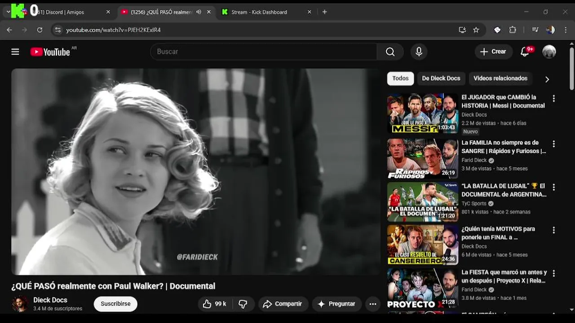View site information icon in address bar

click(x=57, y=30)
